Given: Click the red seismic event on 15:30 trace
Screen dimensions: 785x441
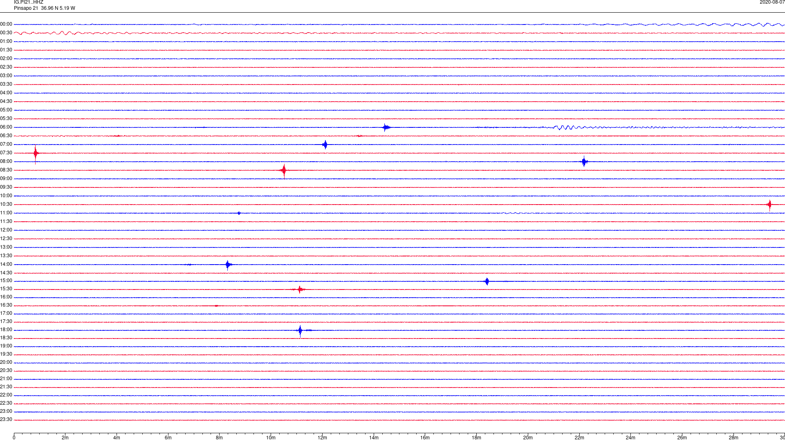Looking at the screenshot, I should (x=300, y=290).
